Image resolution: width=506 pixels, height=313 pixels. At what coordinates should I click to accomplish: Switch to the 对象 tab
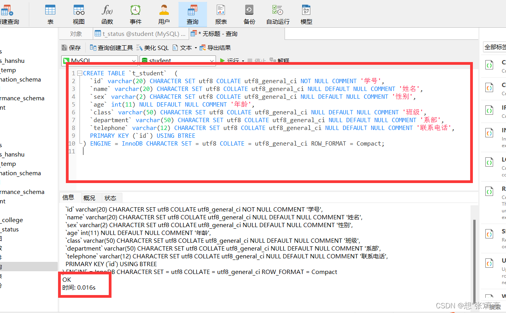(x=76, y=34)
